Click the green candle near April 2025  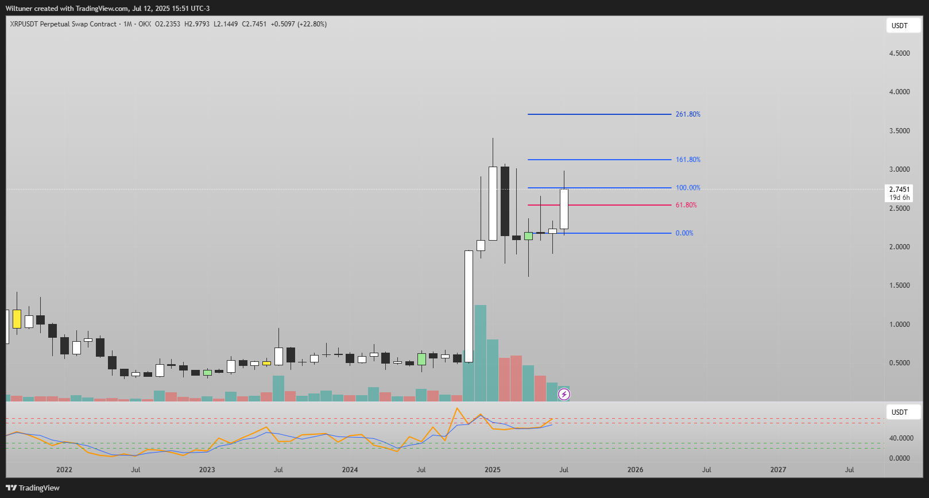pyautogui.click(x=528, y=236)
